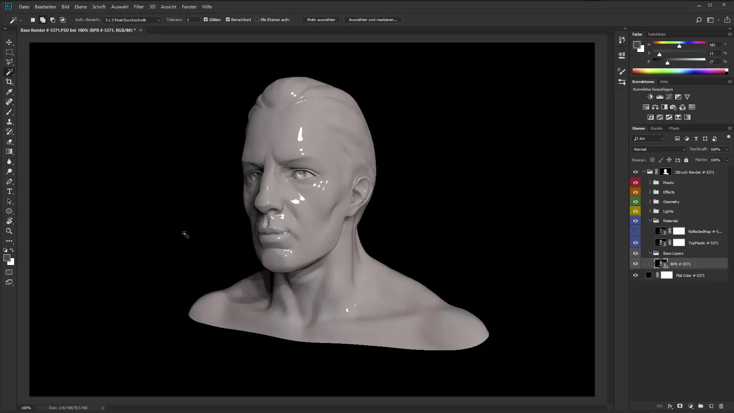This screenshot has height=413, width=734.
Task: Select the Brush tool
Action: (x=9, y=112)
